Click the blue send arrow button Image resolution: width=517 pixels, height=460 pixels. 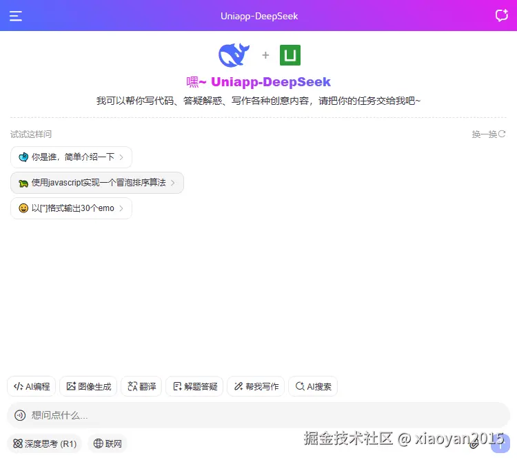pos(500,444)
